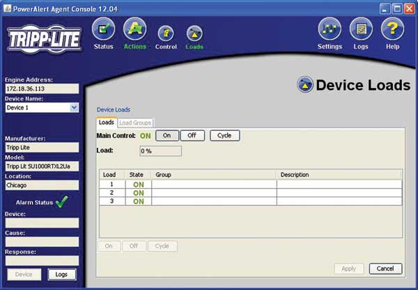
Task: Expand the Device Name dropdown
Action: point(74,107)
